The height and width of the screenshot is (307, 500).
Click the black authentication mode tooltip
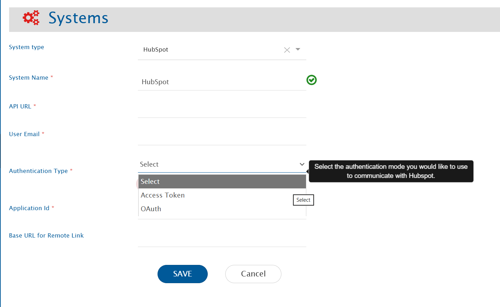pyautogui.click(x=391, y=171)
